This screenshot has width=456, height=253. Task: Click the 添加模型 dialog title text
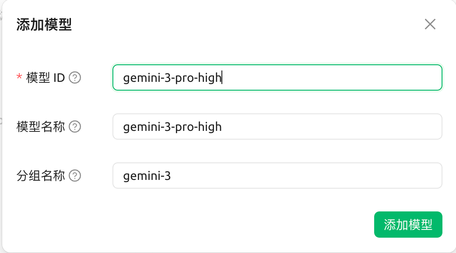[x=44, y=25]
